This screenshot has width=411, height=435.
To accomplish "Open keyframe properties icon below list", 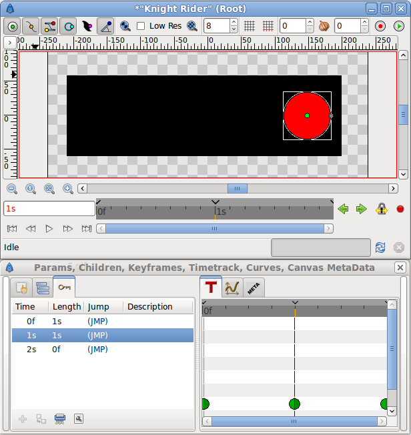I will (x=79, y=419).
